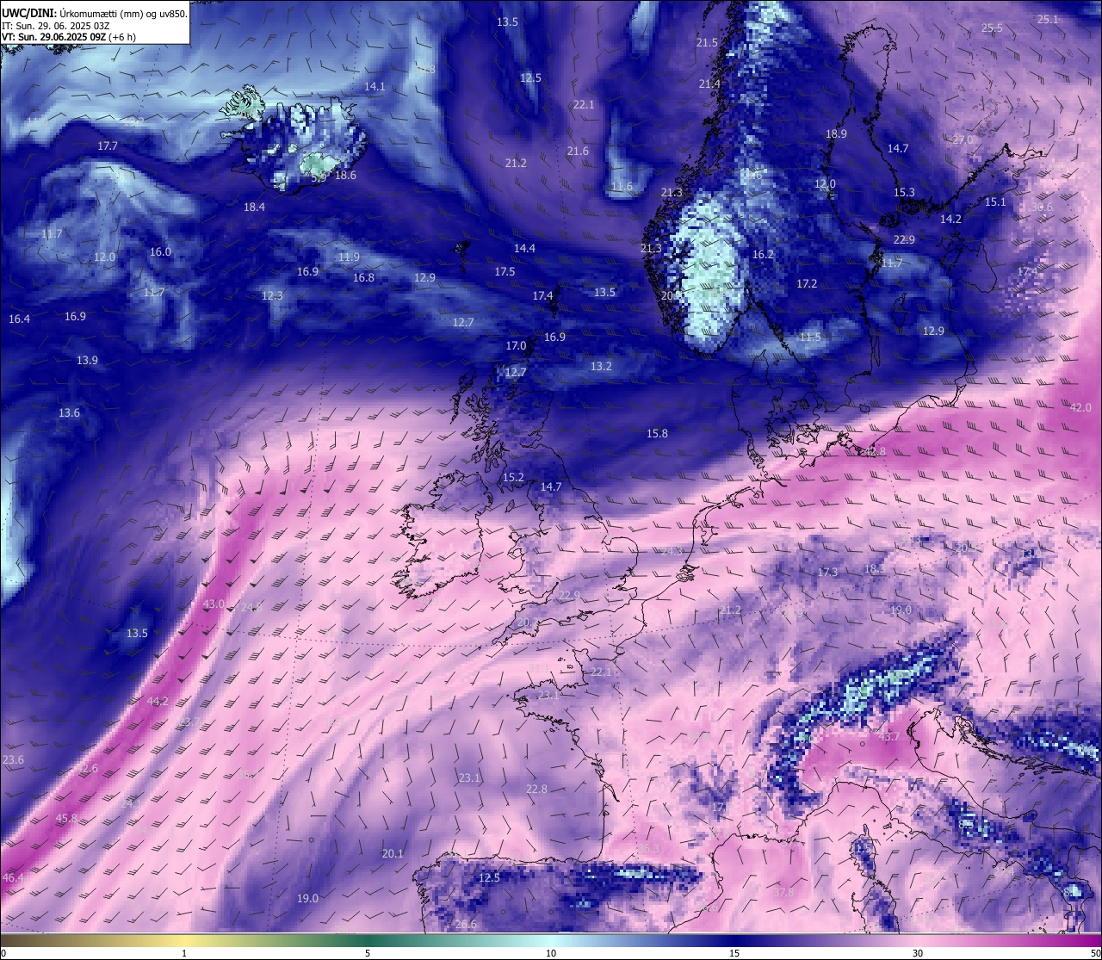The width and height of the screenshot is (1102, 960).
Task: Click the 17.7 value label
Action: coord(108,146)
